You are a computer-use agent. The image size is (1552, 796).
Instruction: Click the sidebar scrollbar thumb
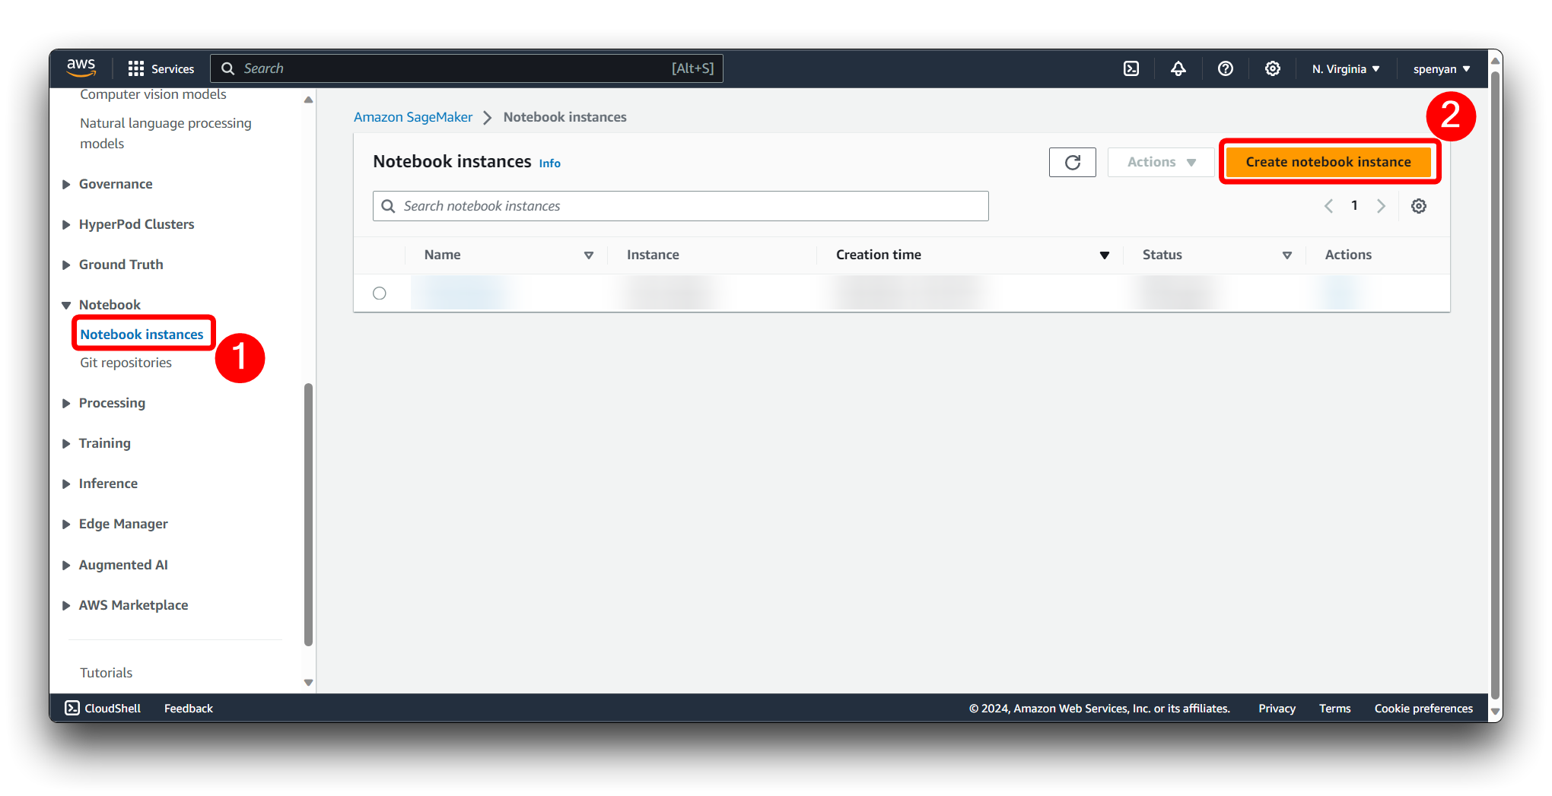[308, 515]
